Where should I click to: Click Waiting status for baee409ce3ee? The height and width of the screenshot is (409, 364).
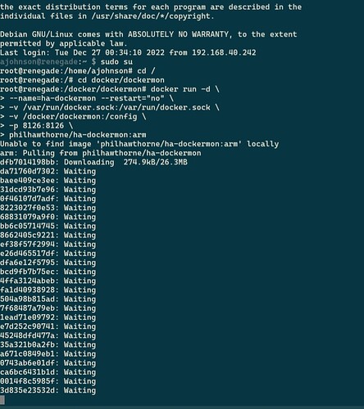[80, 181]
